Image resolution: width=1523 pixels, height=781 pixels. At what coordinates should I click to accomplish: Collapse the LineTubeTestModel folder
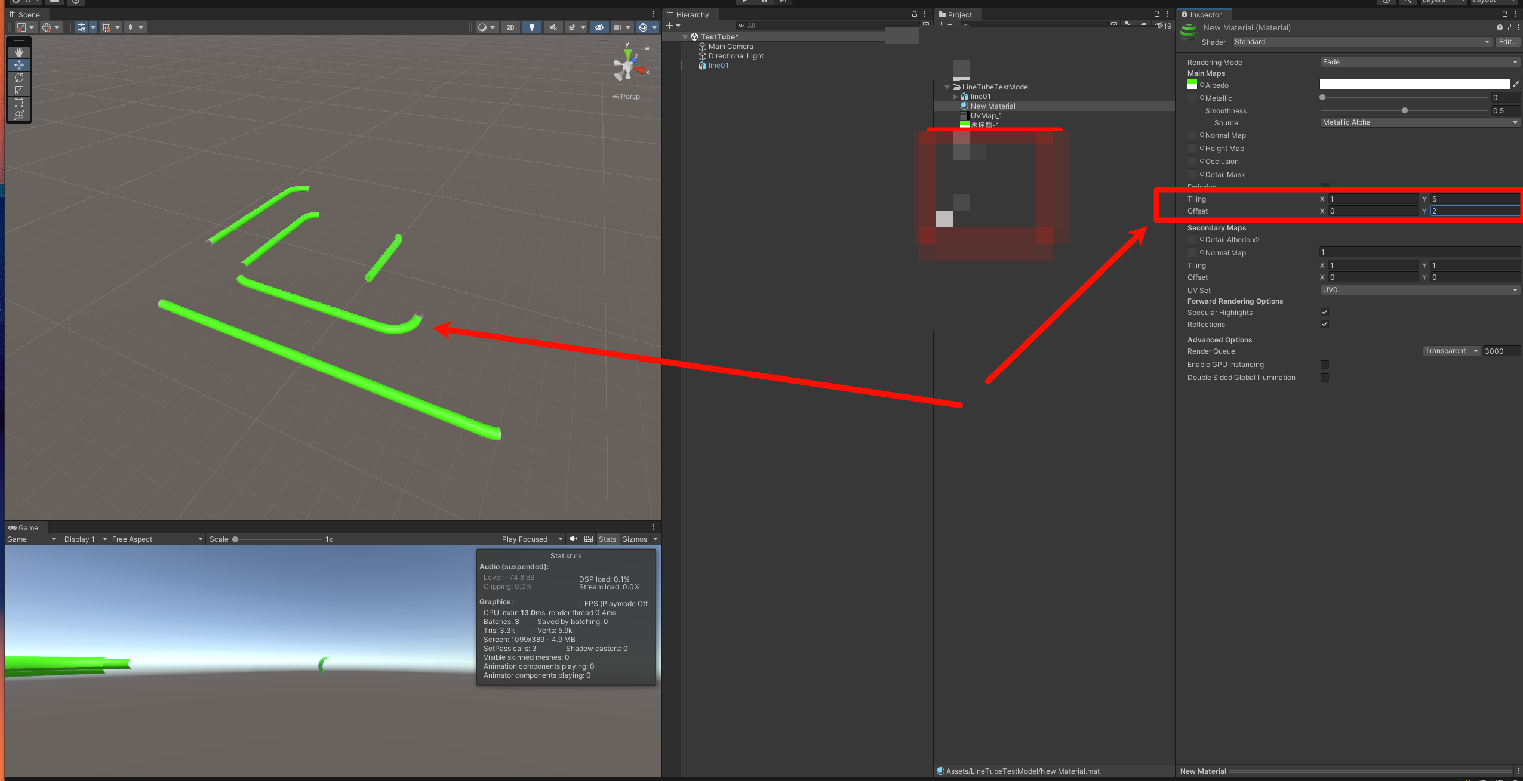pyautogui.click(x=947, y=87)
